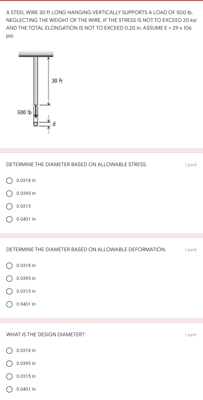The width and height of the screenshot is (203, 400).
Task: Choose 0.0315 option in first question
Action: tap(9, 206)
